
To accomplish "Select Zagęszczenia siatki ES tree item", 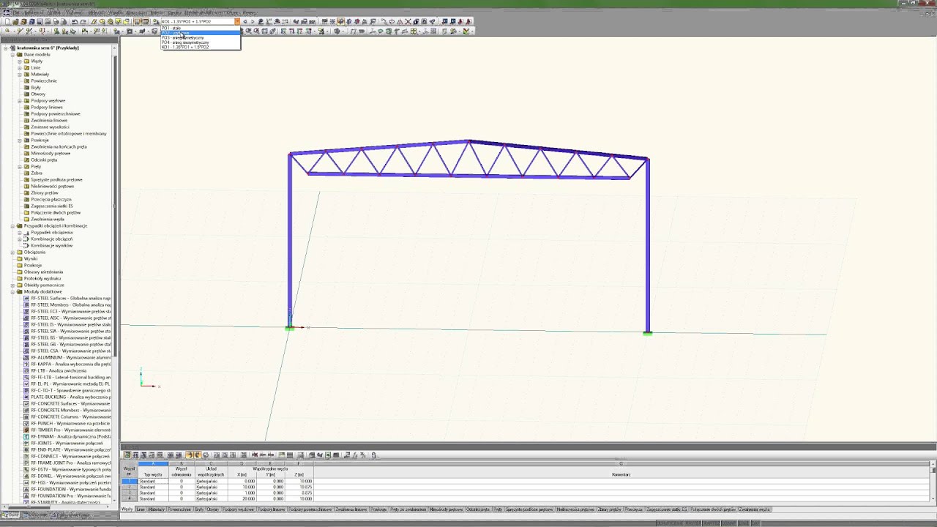I will tap(52, 206).
